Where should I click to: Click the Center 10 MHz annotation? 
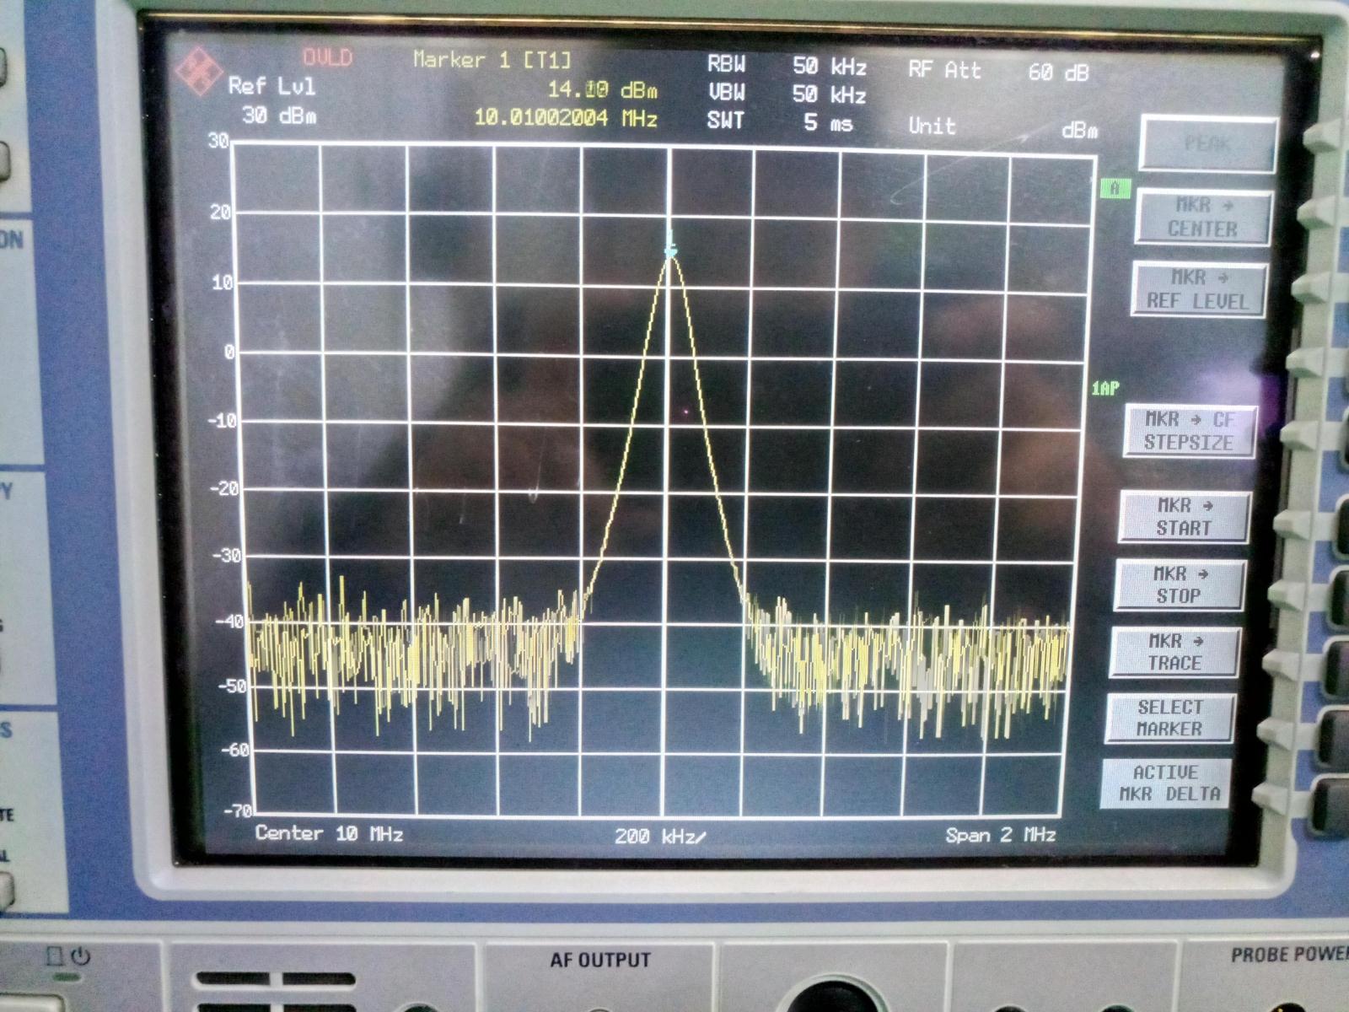pos(328,833)
